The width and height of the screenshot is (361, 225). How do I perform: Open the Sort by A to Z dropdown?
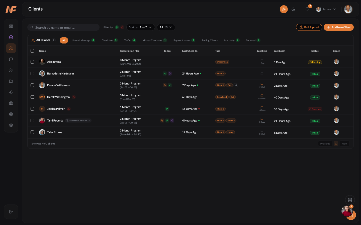(141, 27)
